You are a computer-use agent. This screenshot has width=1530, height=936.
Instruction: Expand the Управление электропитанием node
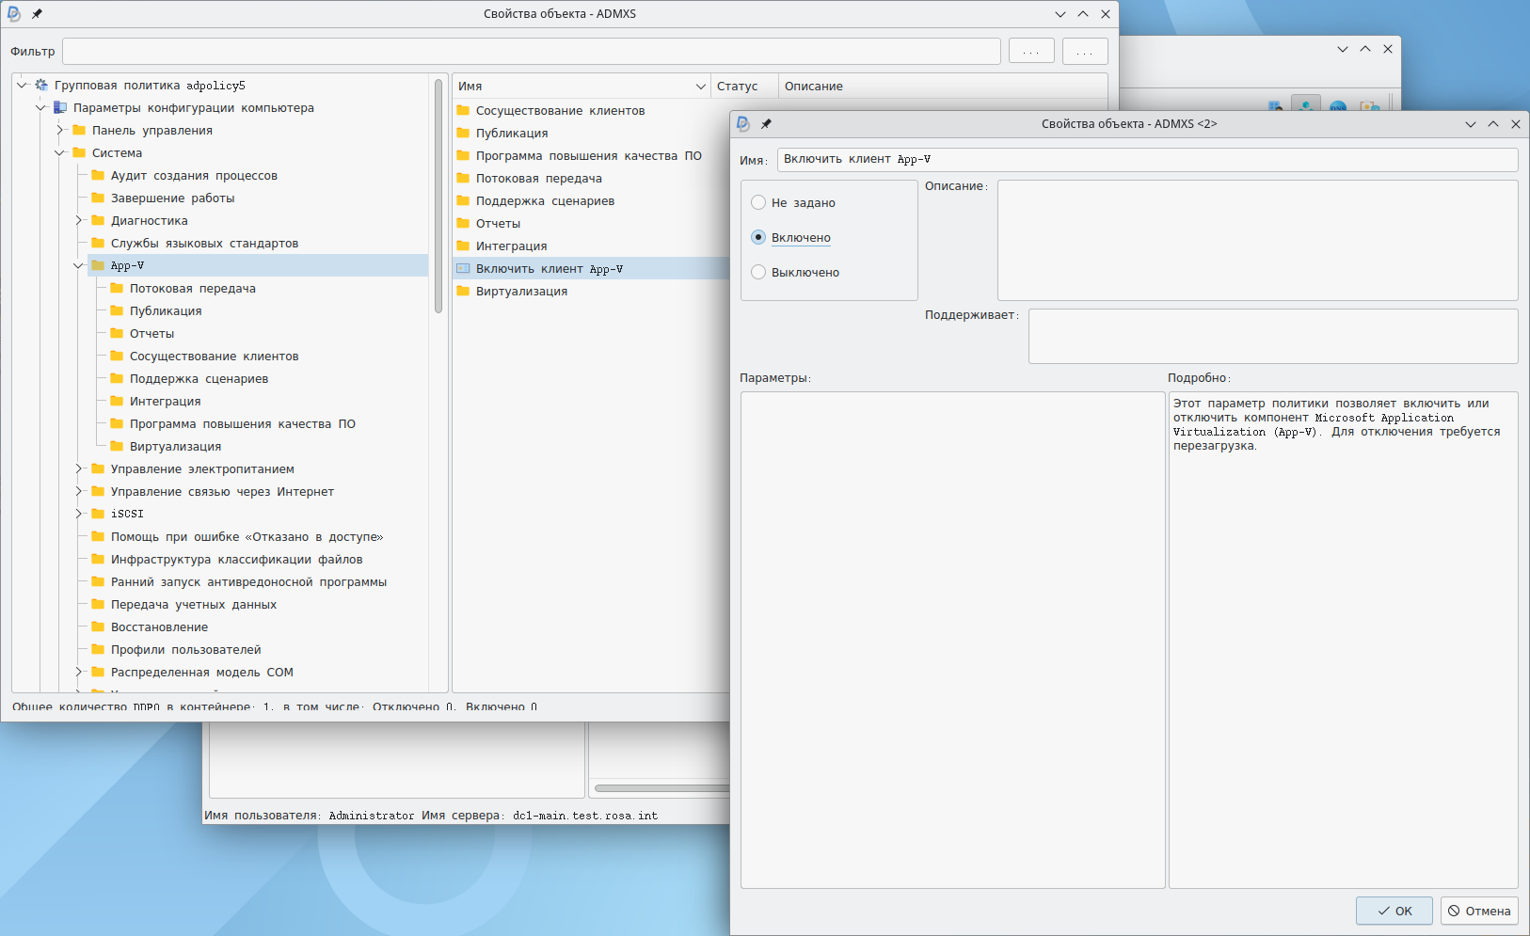tap(79, 469)
